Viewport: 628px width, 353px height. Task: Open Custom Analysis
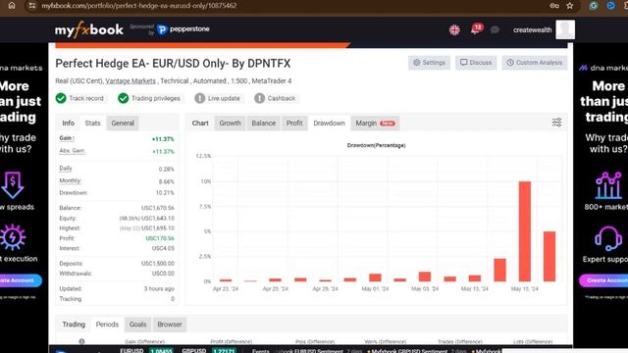click(534, 63)
